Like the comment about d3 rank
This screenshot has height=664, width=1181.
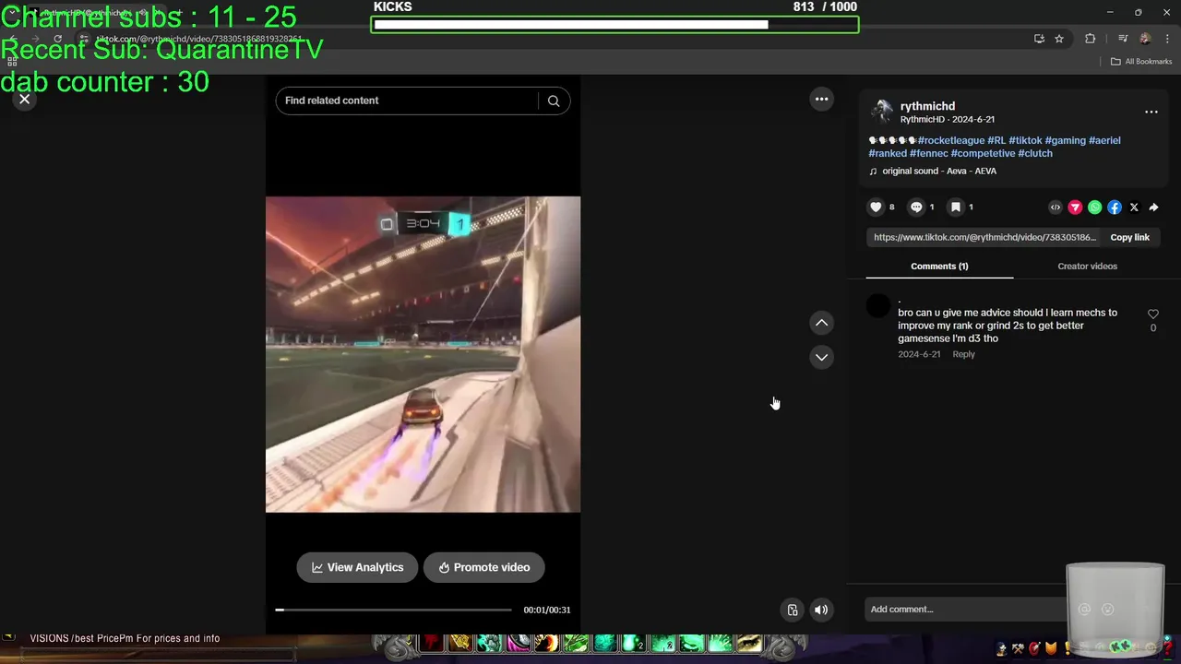tap(1152, 314)
